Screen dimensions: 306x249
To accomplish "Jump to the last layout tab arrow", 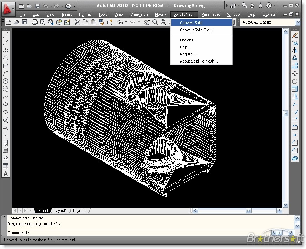I will click(31, 211).
